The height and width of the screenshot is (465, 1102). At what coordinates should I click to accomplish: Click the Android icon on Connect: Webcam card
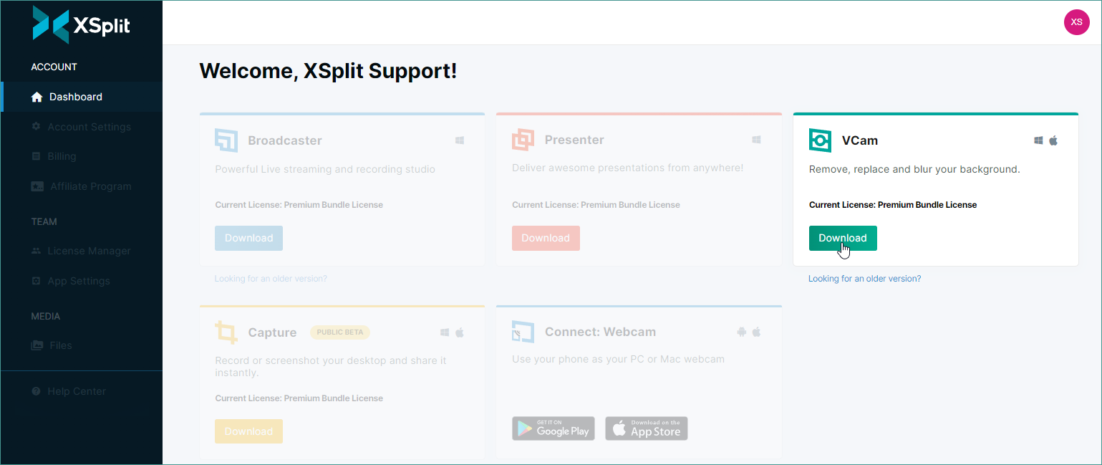741,332
